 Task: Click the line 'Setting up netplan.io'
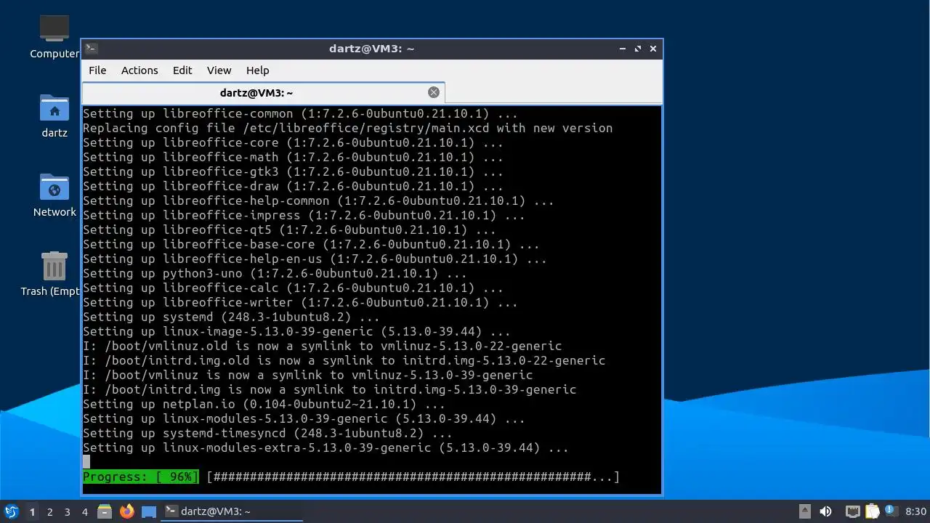(x=264, y=405)
